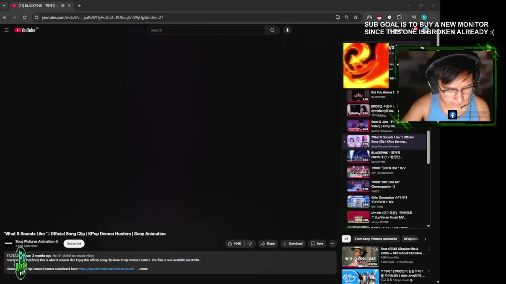
Task: Open the Chrome profile avatar M
Action: (x=424, y=17)
